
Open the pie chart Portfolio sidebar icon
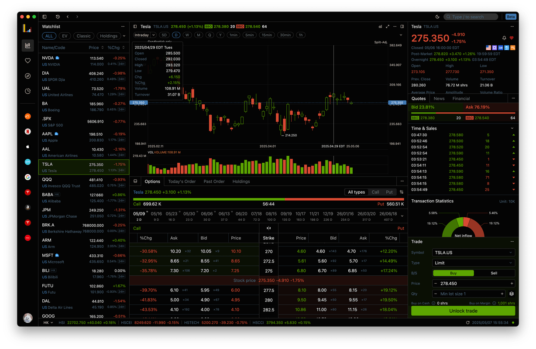pos(27,91)
